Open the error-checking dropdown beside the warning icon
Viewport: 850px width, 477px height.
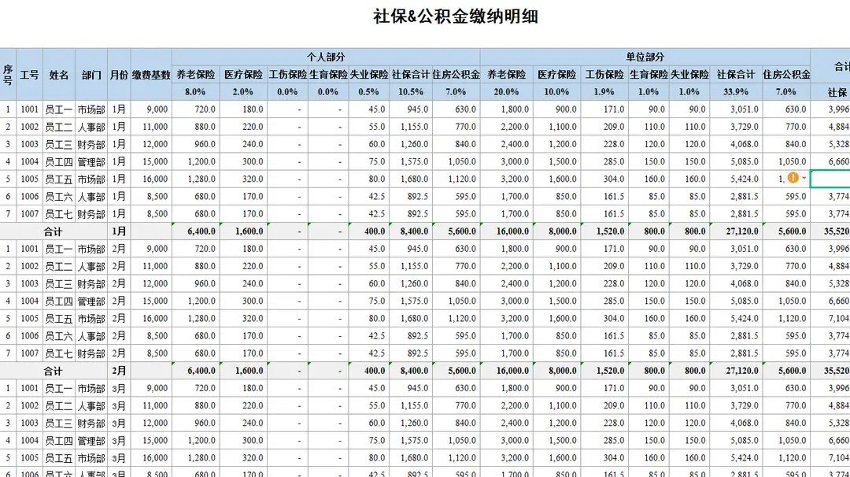click(805, 179)
